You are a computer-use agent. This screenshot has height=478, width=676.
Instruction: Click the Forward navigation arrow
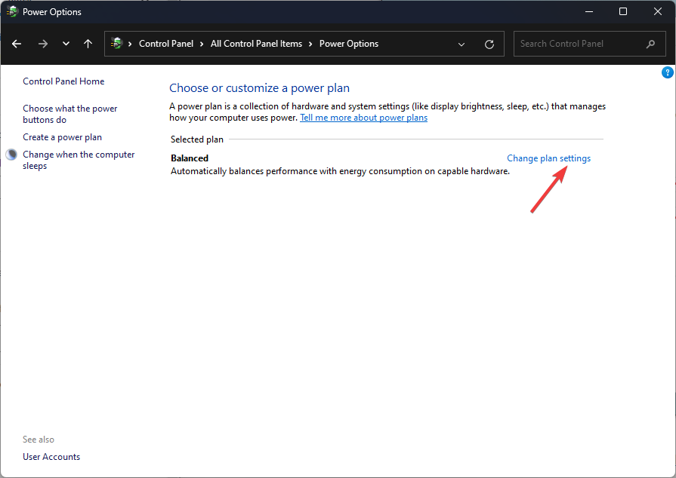43,44
